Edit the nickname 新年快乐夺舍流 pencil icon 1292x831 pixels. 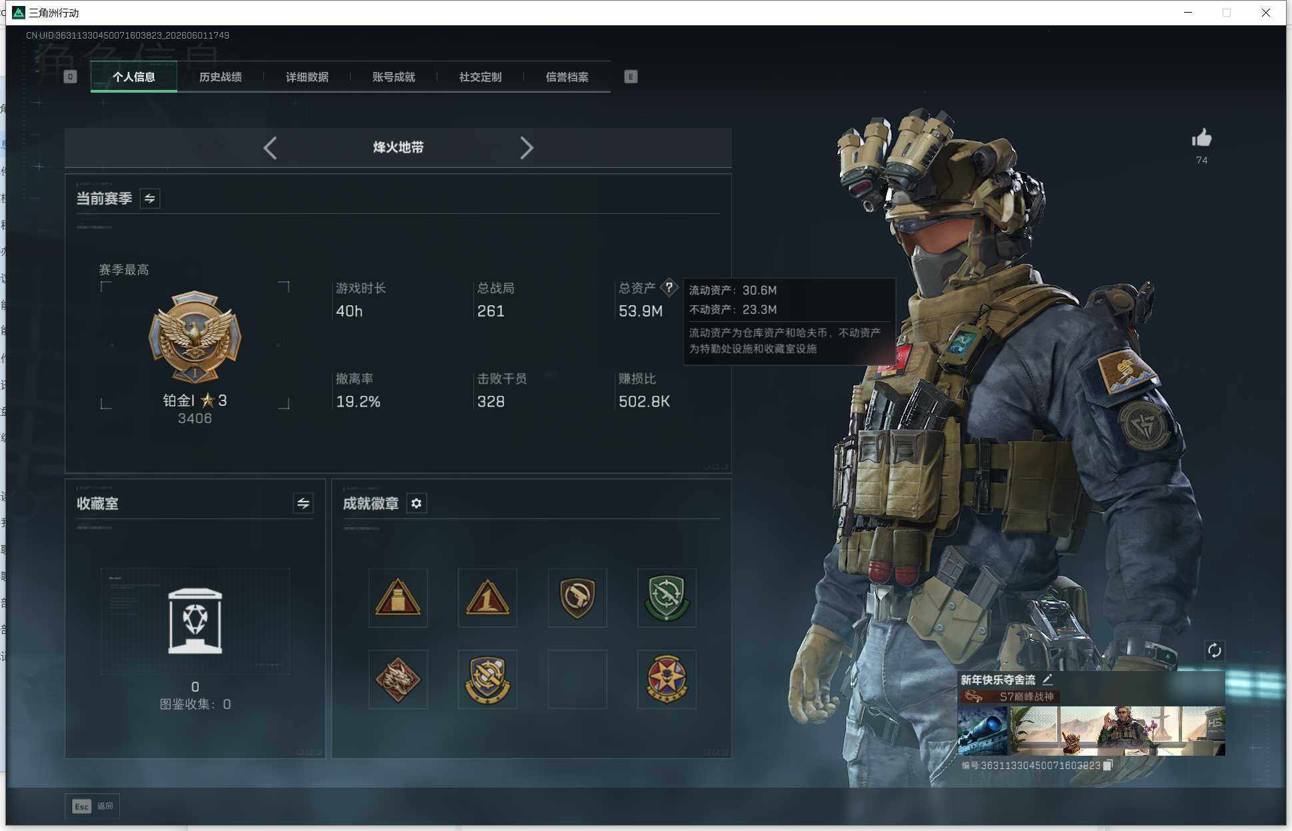[x=1047, y=679]
